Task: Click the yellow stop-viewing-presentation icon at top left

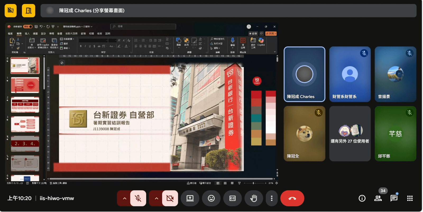Action: click(11, 11)
